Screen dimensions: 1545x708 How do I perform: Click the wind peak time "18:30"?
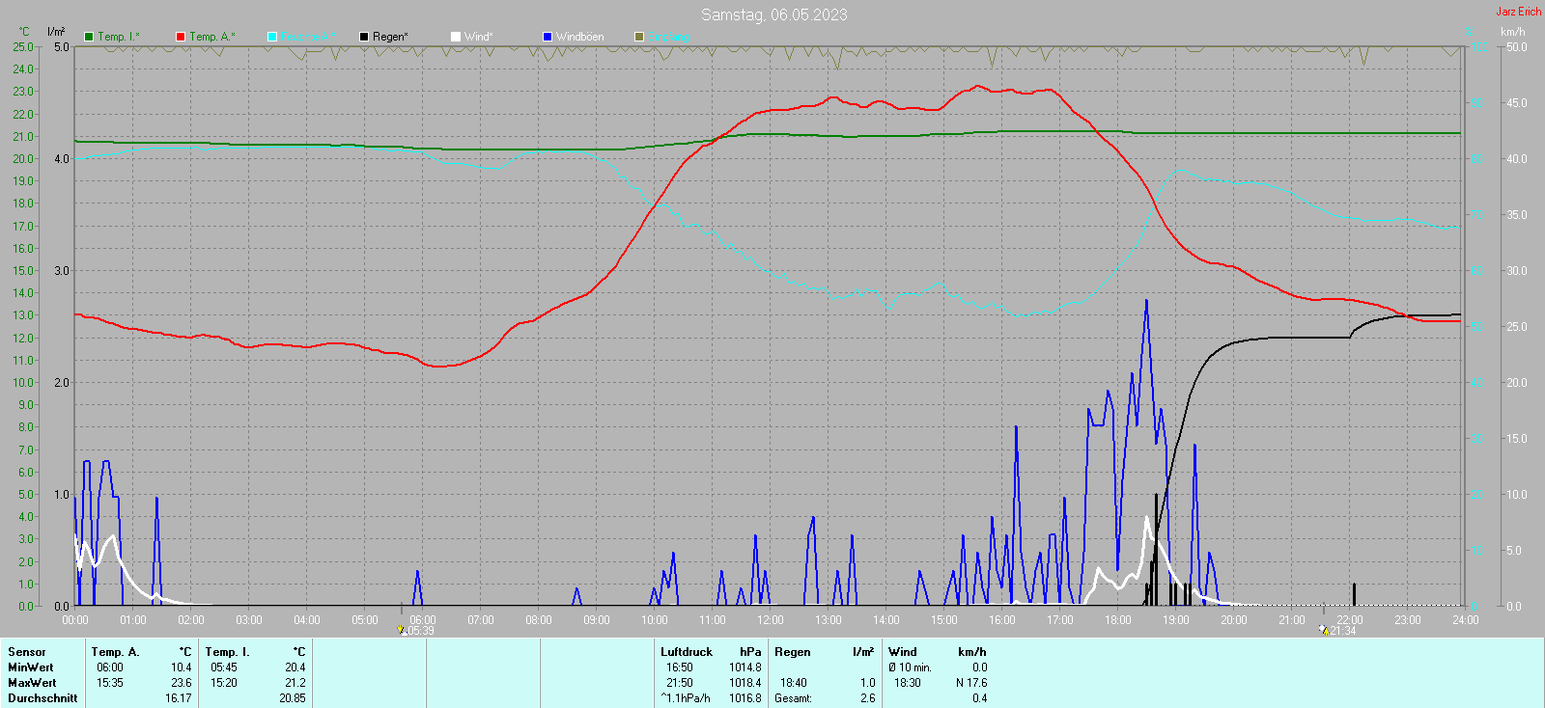point(908,683)
